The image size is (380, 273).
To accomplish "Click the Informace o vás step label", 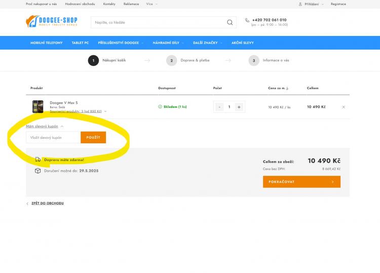I will click(x=276, y=60).
